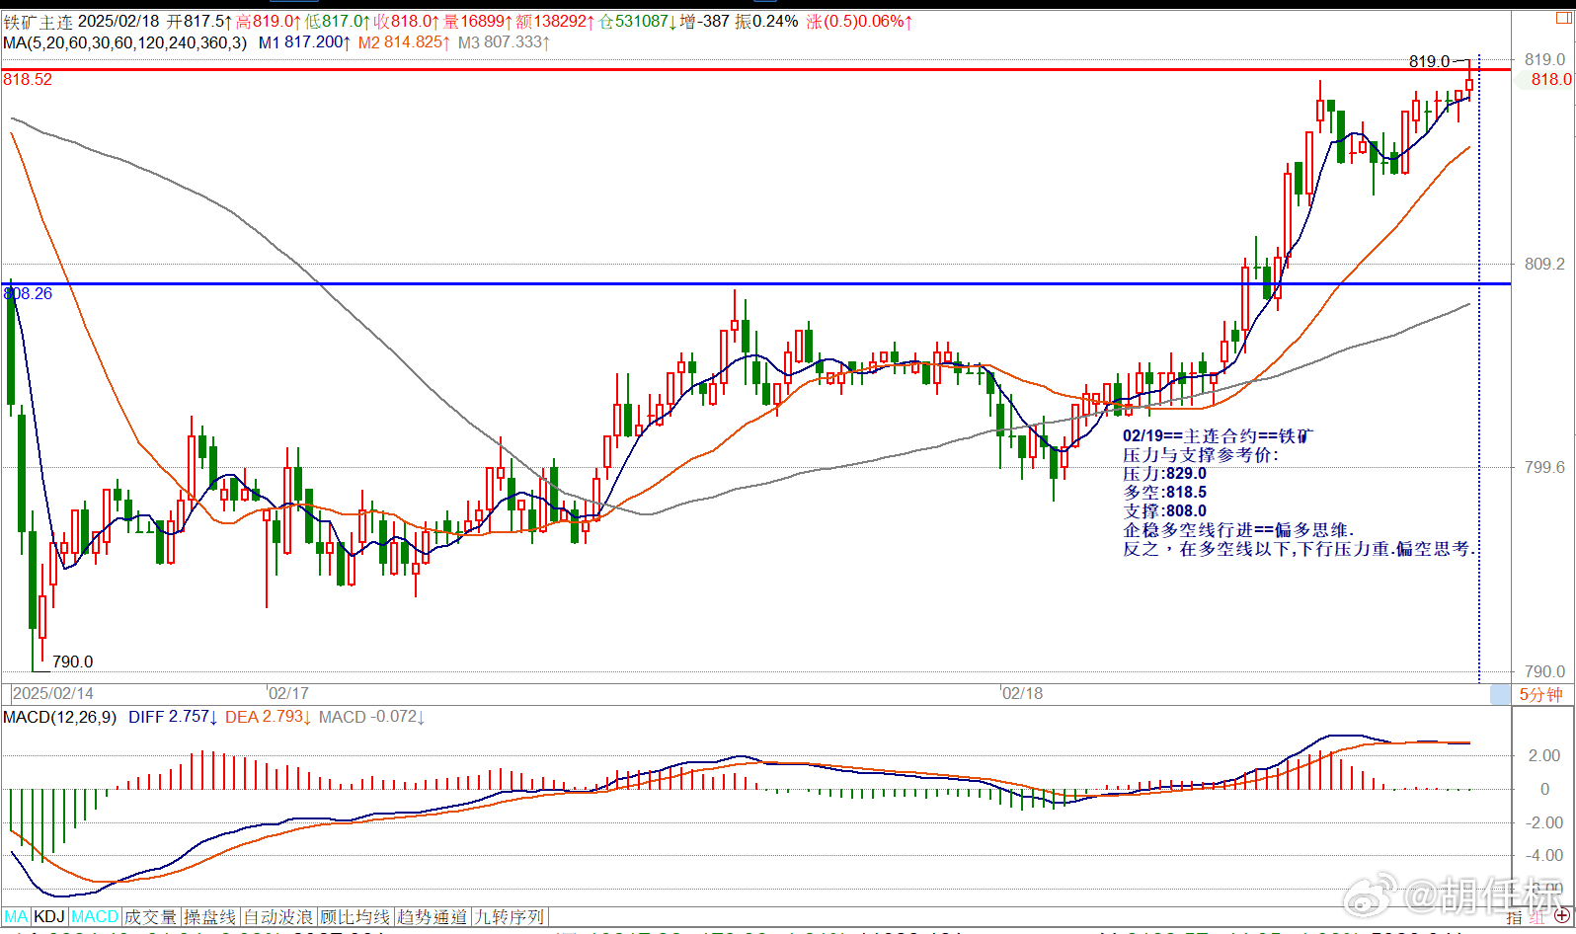Switch to the MA indicator tab
This screenshot has height=934, width=1576.
click(x=16, y=917)
